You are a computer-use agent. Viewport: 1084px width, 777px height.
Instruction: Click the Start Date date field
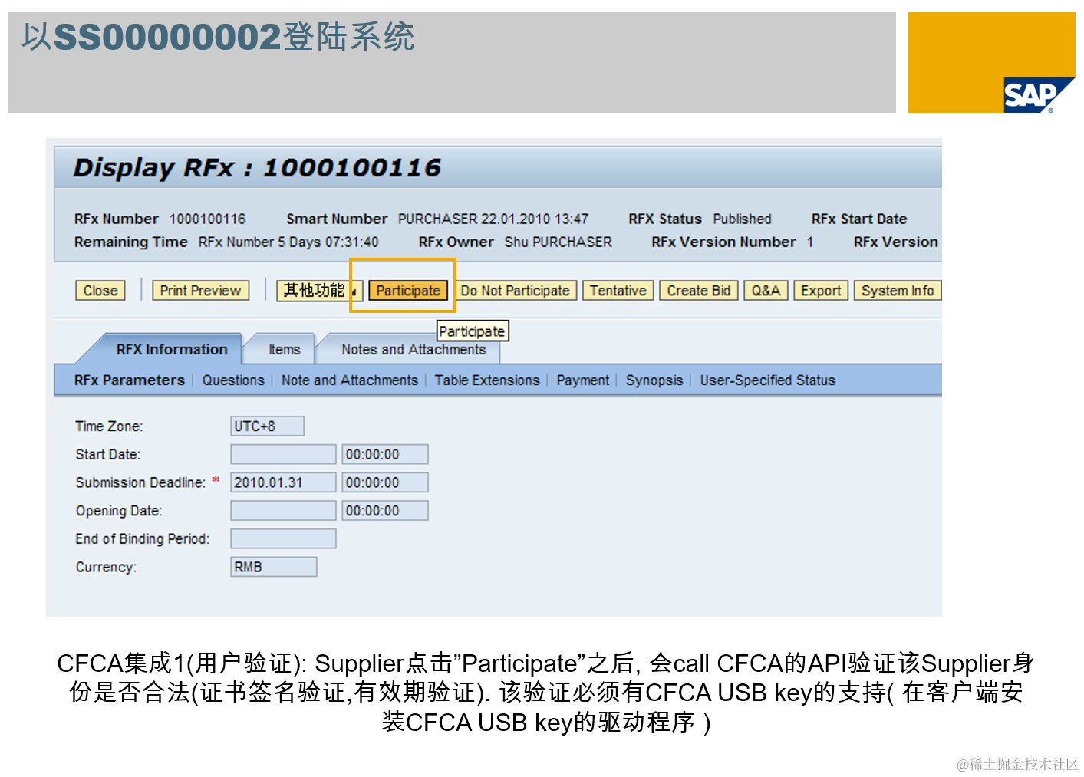click(283, 454)
